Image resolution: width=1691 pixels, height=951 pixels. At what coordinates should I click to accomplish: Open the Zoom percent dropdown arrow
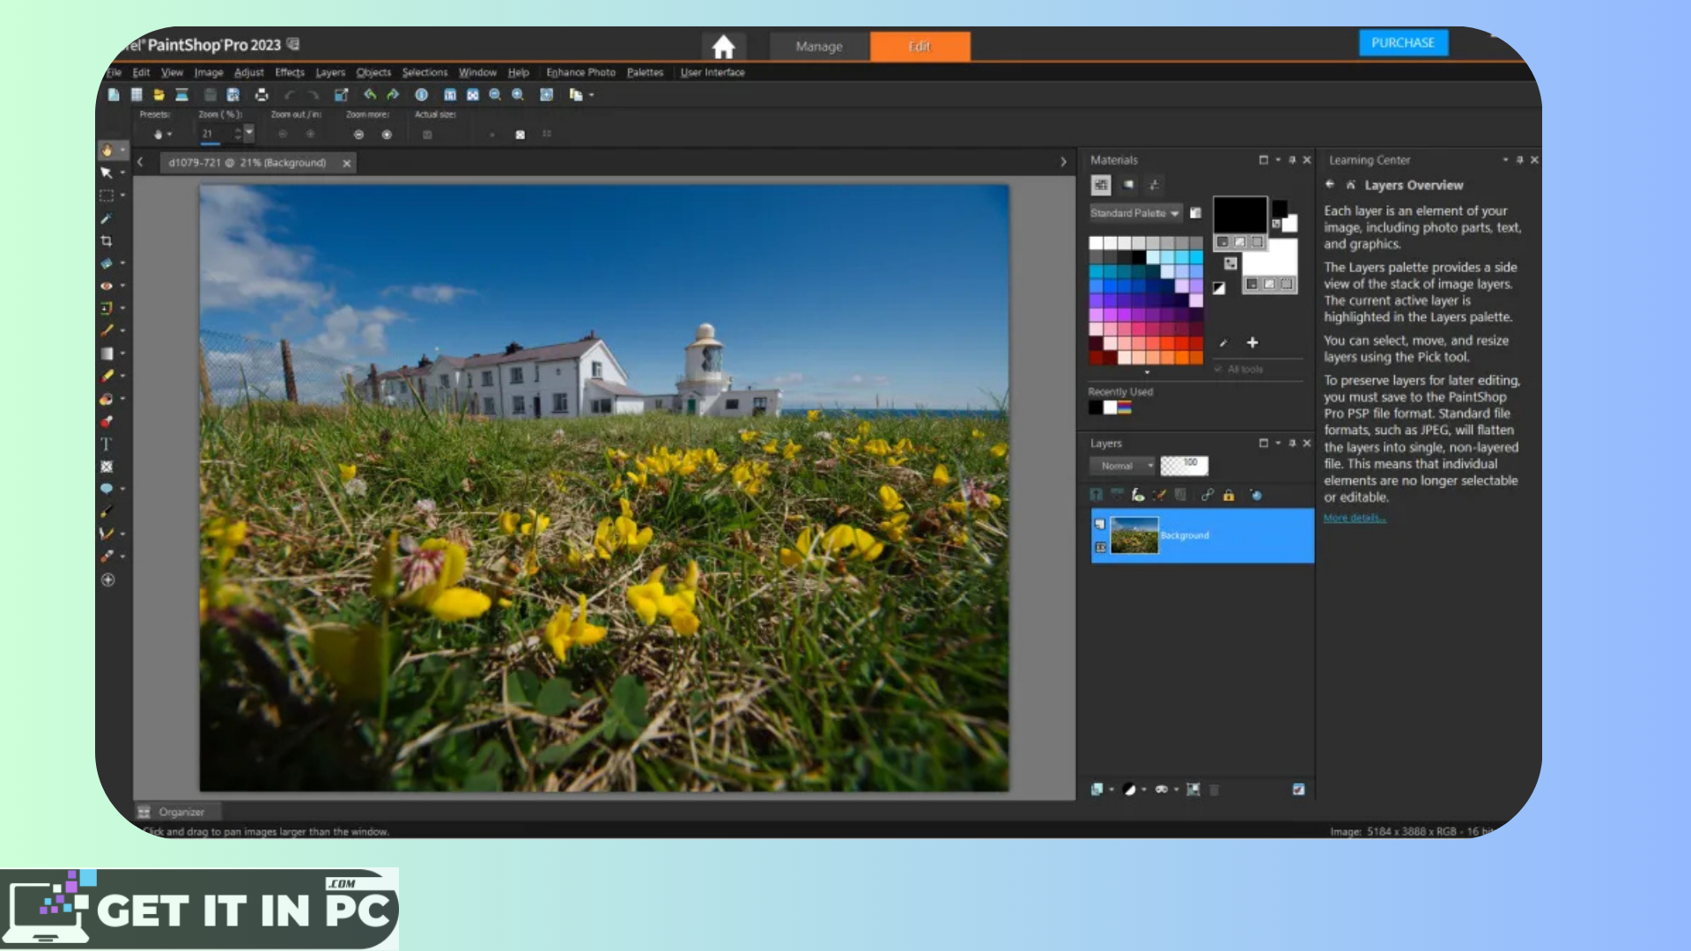(x=249, y=132)
